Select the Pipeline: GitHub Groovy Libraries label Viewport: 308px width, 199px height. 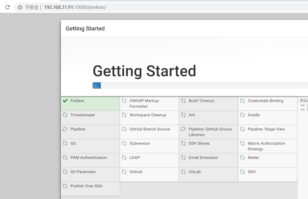point(210,132)
